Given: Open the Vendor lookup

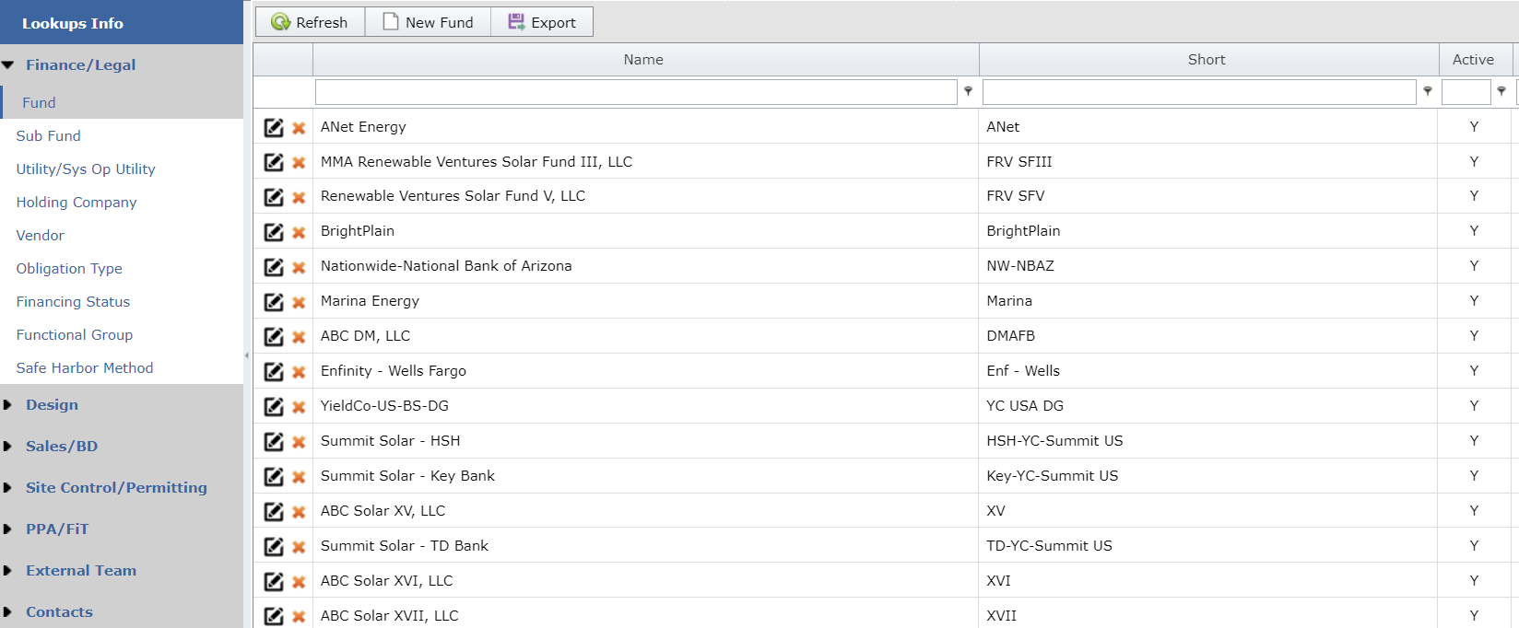Looking at the screenshot, I should coord(41,236).
